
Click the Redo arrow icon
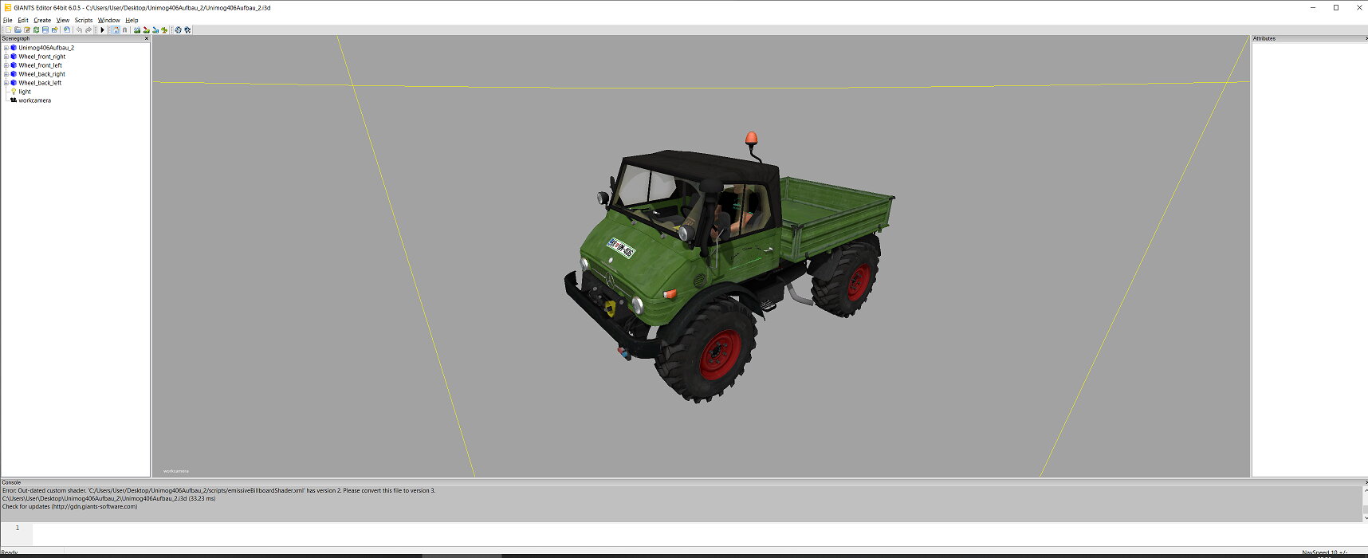88,30
